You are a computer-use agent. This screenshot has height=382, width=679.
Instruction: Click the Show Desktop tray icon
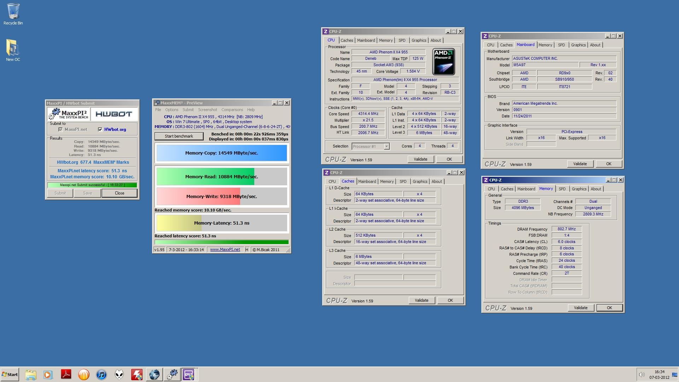click(x=675, y=375)
